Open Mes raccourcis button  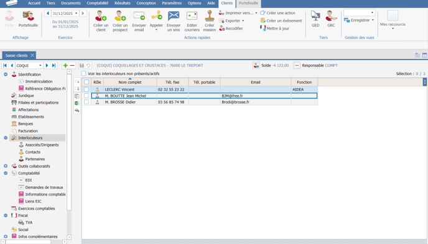[x=393, y=19]
